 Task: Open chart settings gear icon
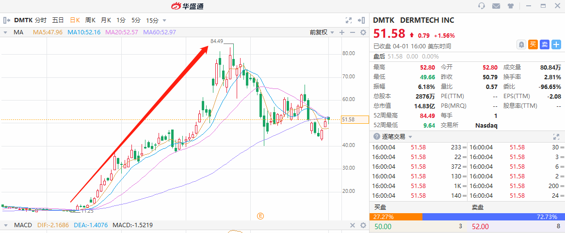click(x=363, y=32)
